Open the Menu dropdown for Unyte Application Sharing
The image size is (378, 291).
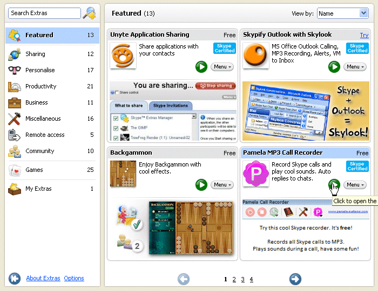tap(222, 67)
